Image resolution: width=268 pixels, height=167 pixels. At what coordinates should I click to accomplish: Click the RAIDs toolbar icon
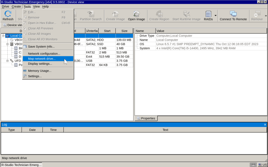[208, 15]
